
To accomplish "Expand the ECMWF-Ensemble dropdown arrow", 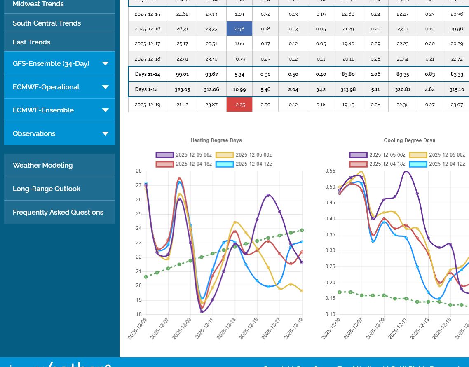I will [105, 110].
